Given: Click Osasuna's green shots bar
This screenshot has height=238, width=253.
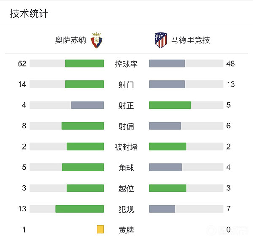Looking at the screenshot, I should coord(84,84).
